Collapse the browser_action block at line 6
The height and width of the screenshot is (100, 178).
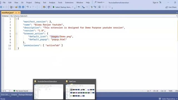[17, 34]
